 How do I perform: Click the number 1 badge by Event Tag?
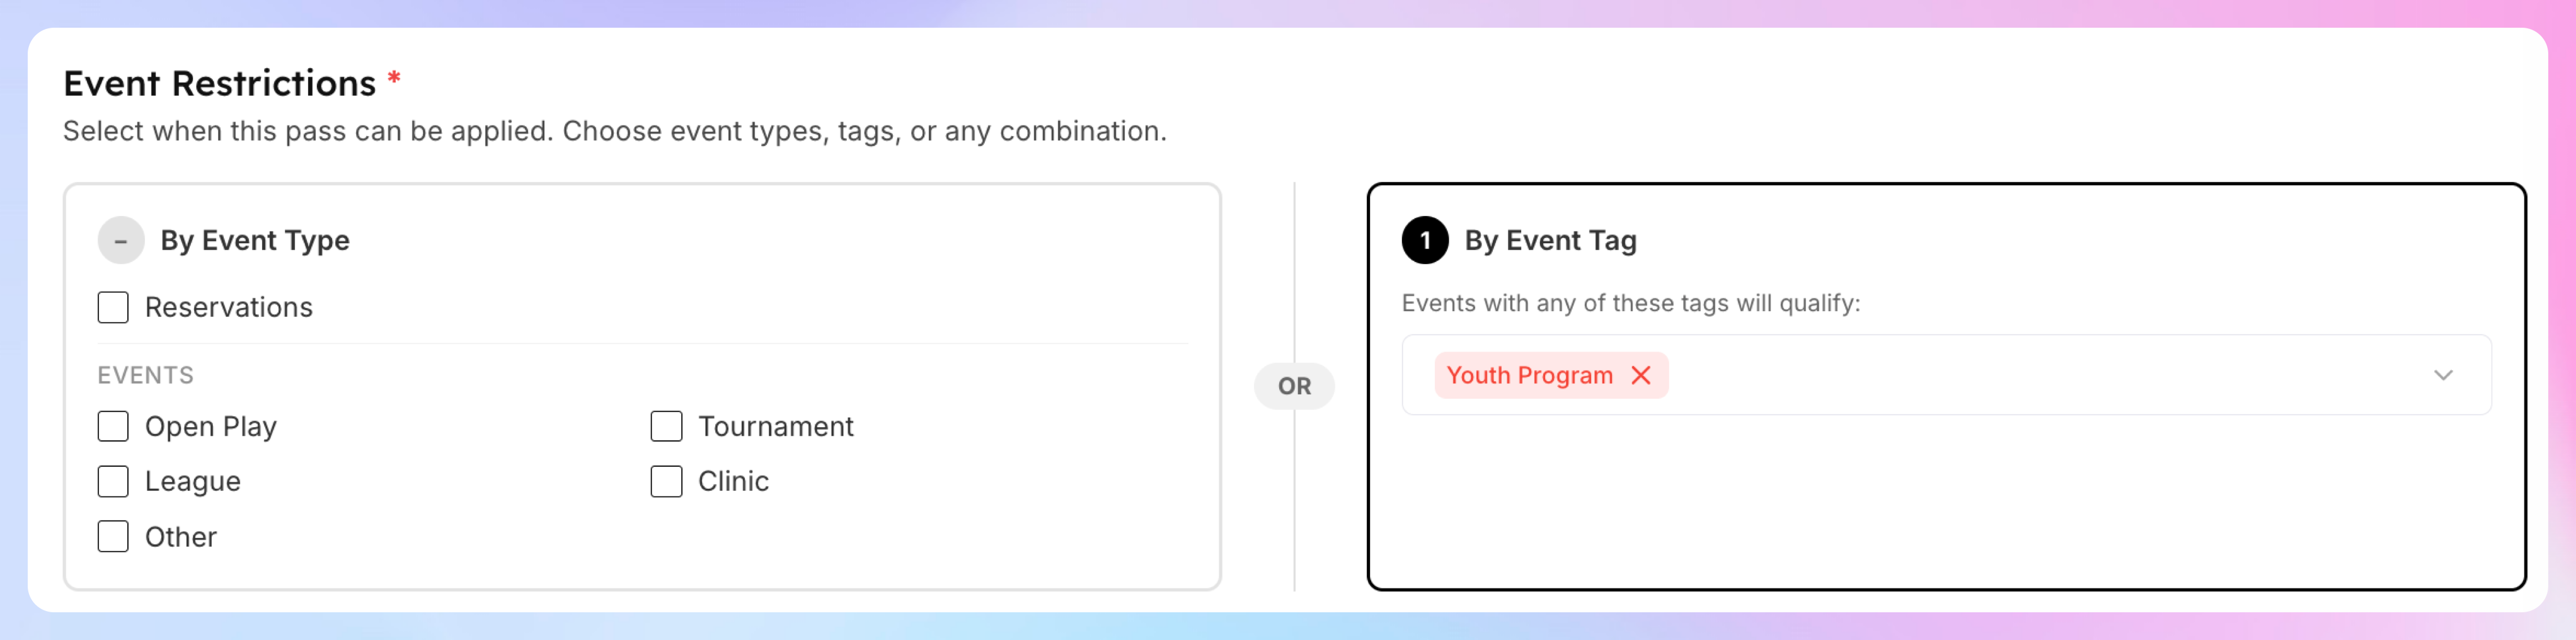click(1425, 241)
